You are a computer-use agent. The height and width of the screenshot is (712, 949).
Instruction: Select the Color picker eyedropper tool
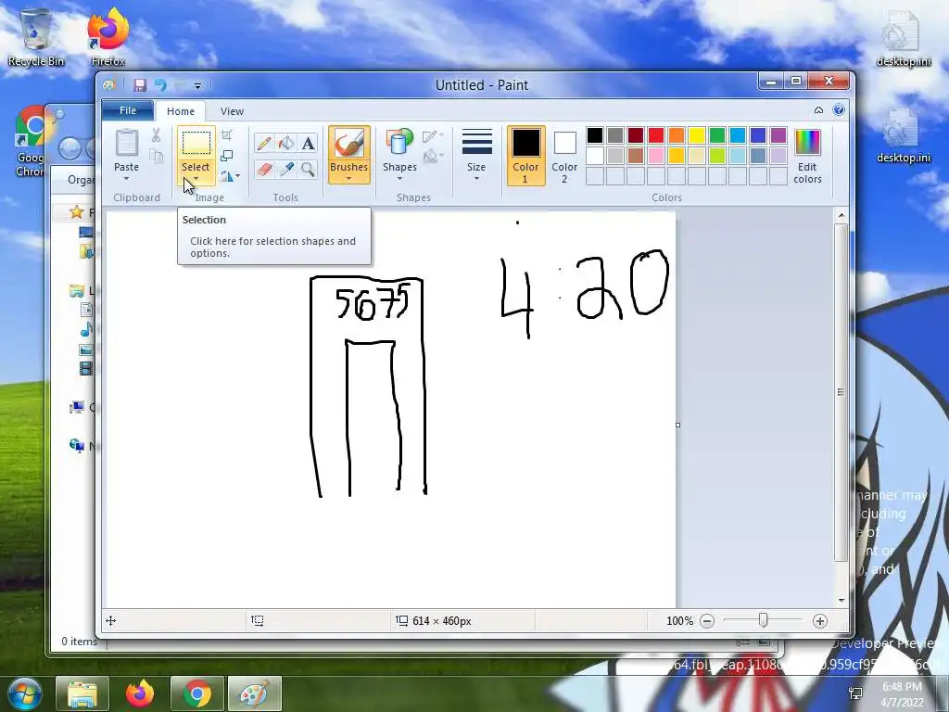[x=286, y=169]
